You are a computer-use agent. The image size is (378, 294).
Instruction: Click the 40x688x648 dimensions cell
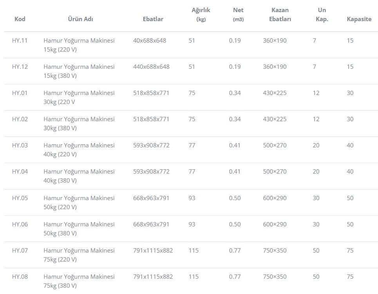pos(150,40)
